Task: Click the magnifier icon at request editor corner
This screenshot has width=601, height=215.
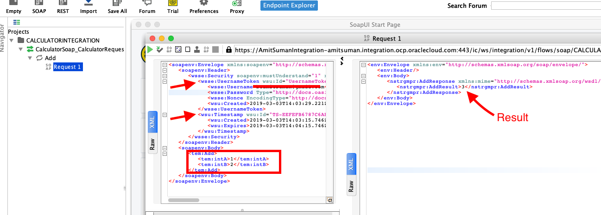Action: [x=330, y=200]
